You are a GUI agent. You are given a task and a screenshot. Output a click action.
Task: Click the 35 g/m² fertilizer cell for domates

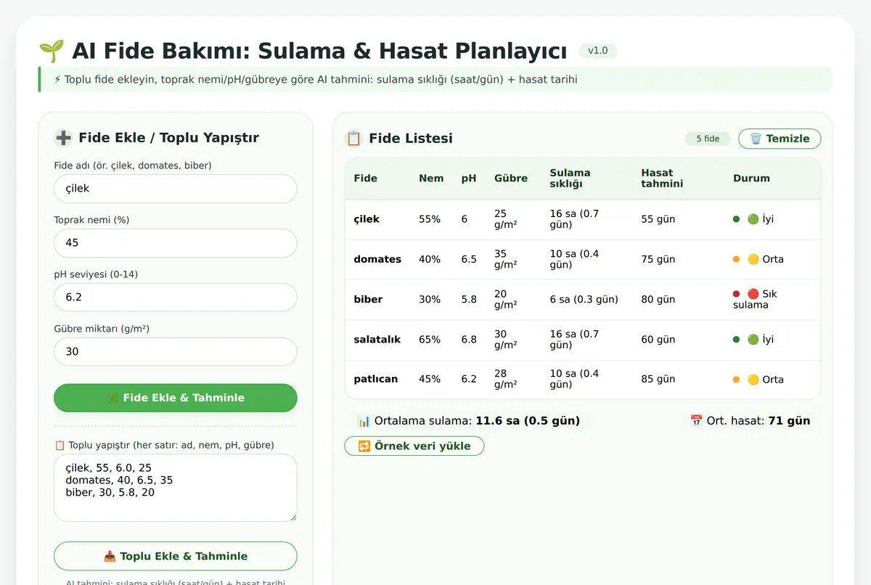click(506, 259)
